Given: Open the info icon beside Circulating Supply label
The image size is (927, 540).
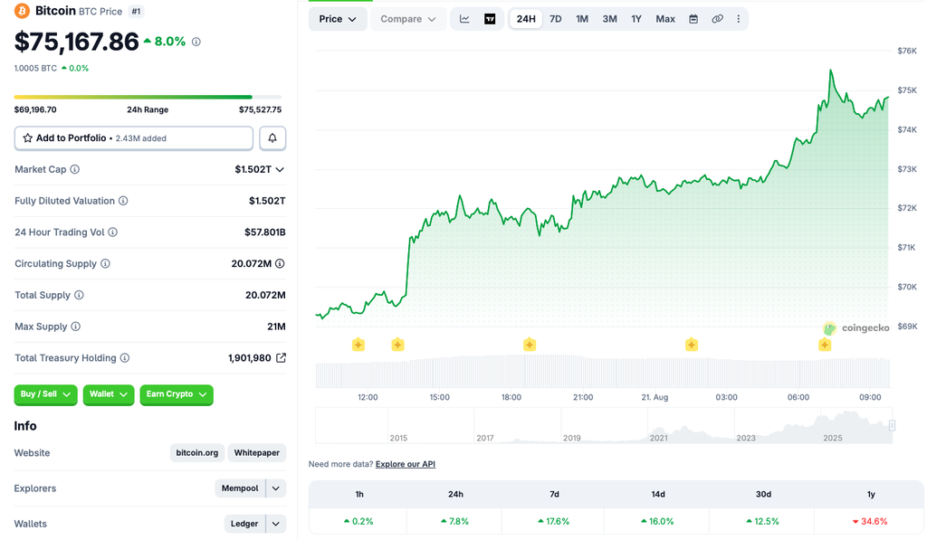Looking at the screenshot, I should (x=105, y=263).
